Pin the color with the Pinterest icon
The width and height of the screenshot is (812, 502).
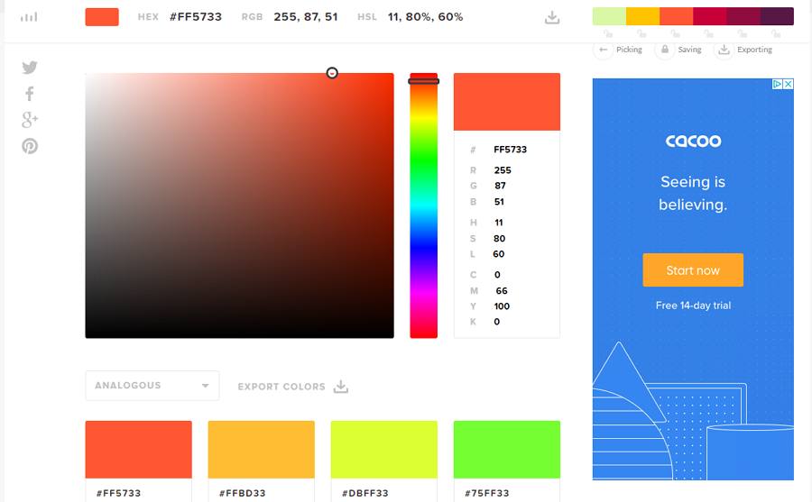click(x=30, y=146)
